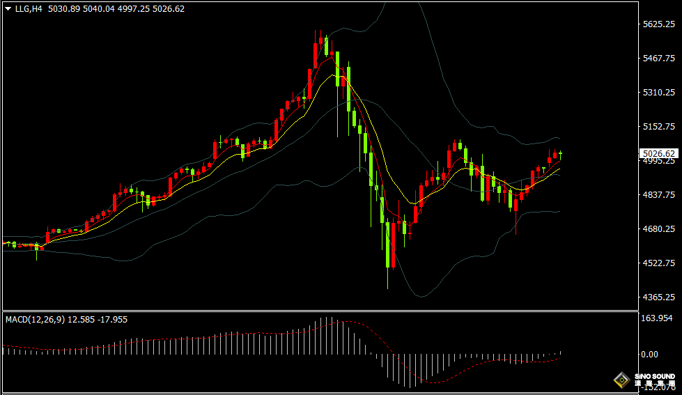The image size is (682, 395).
Task: Select the last candle on the chart
Action: pyautogui.click(x=560, y=155)
